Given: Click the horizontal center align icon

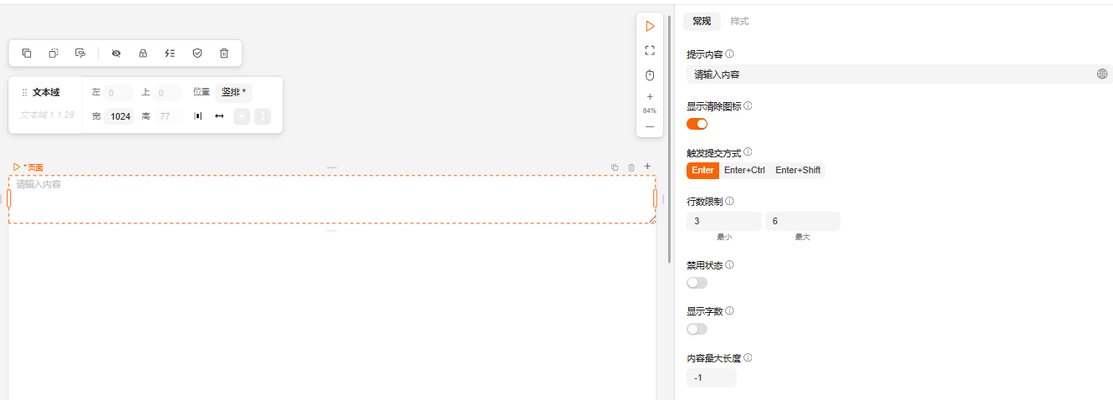Looking at the screenshot, I should pyautogui.click(x=198, y=116).
